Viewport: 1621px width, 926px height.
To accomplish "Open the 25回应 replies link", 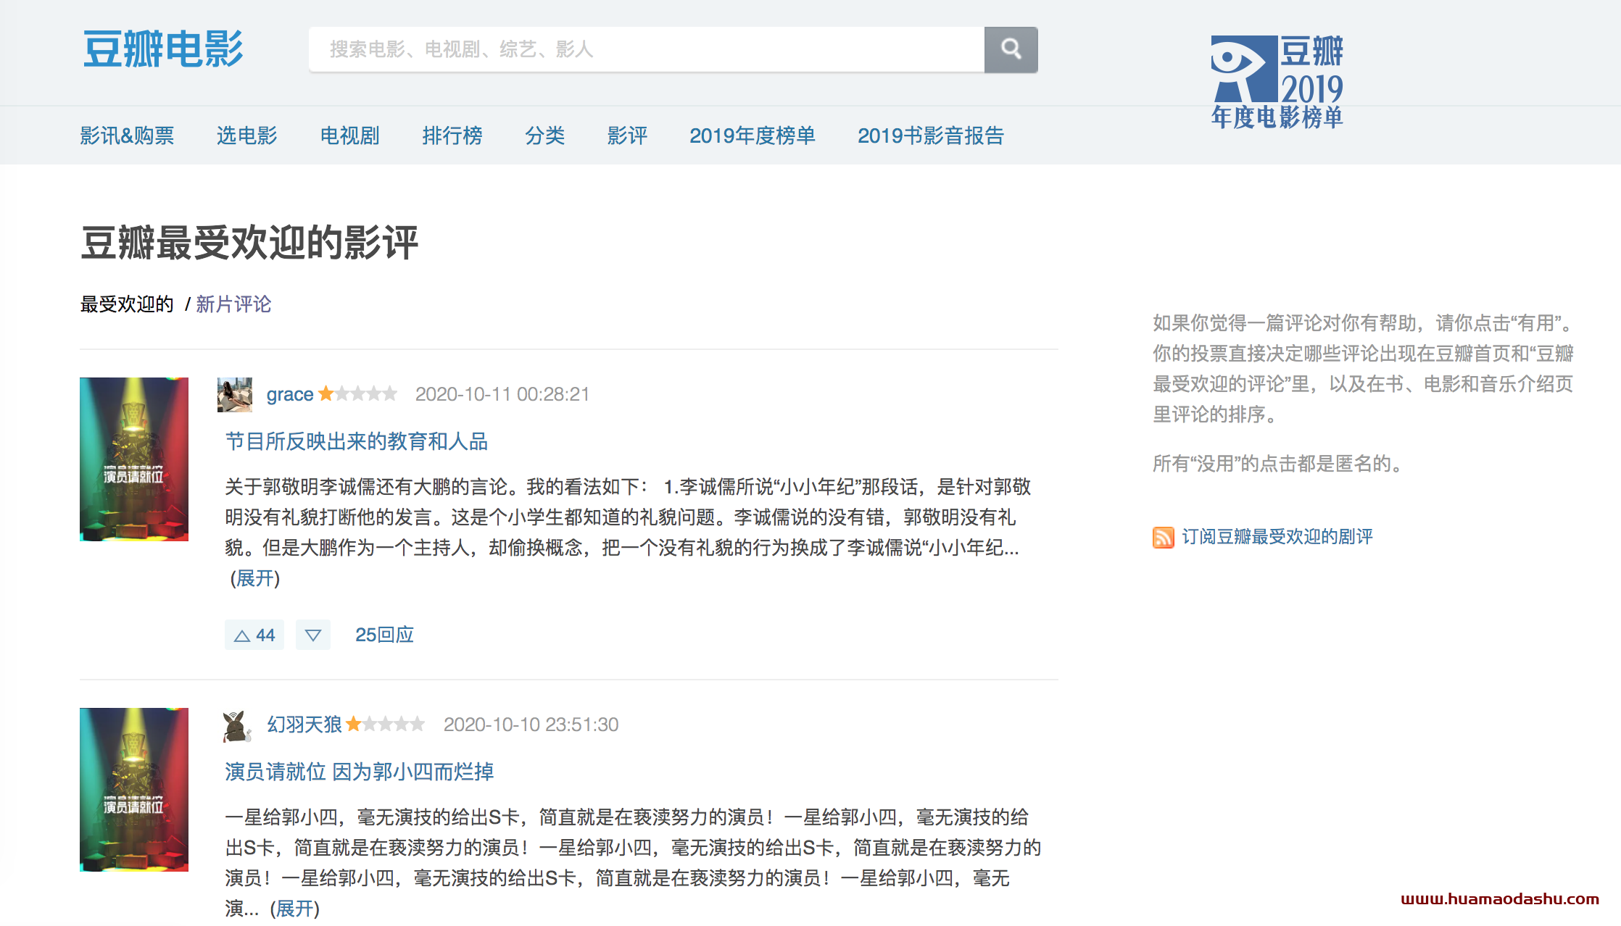I will pos(384,635).
